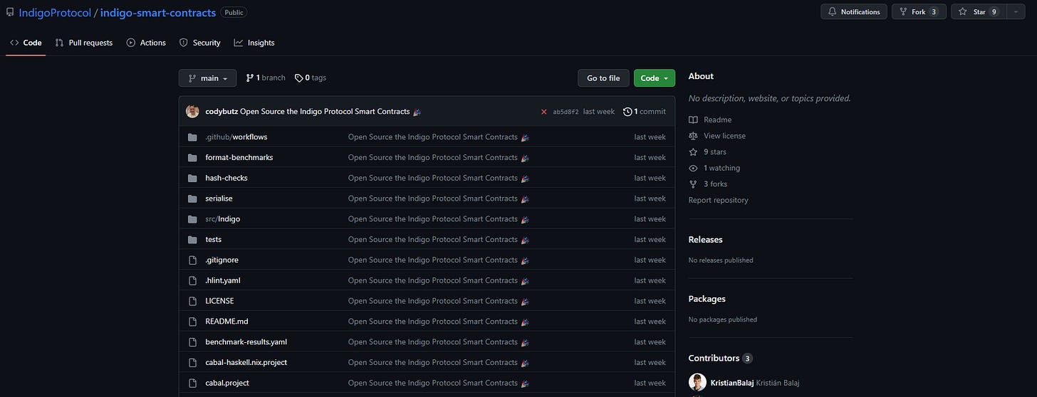The width and height of the screenshot is (1037, 397).
Task: Click the KristianBalaj contributor avatar
Action: click(697, 382)
